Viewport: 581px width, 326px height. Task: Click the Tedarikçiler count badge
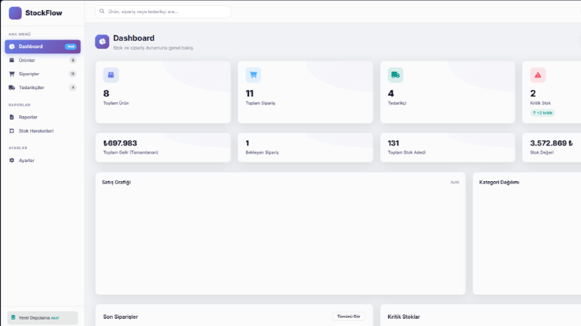(73, 88)
